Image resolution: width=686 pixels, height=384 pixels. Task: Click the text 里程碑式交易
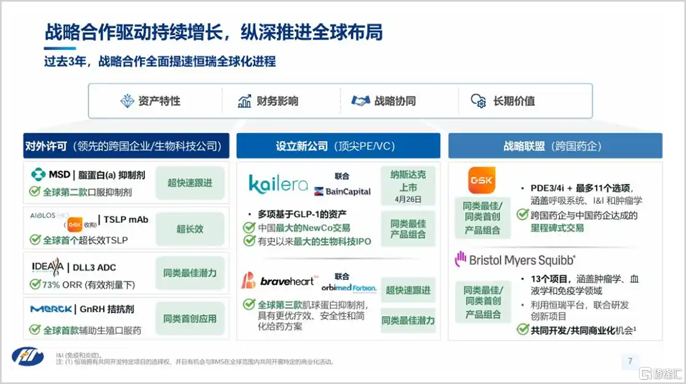(x=558, y=228)
